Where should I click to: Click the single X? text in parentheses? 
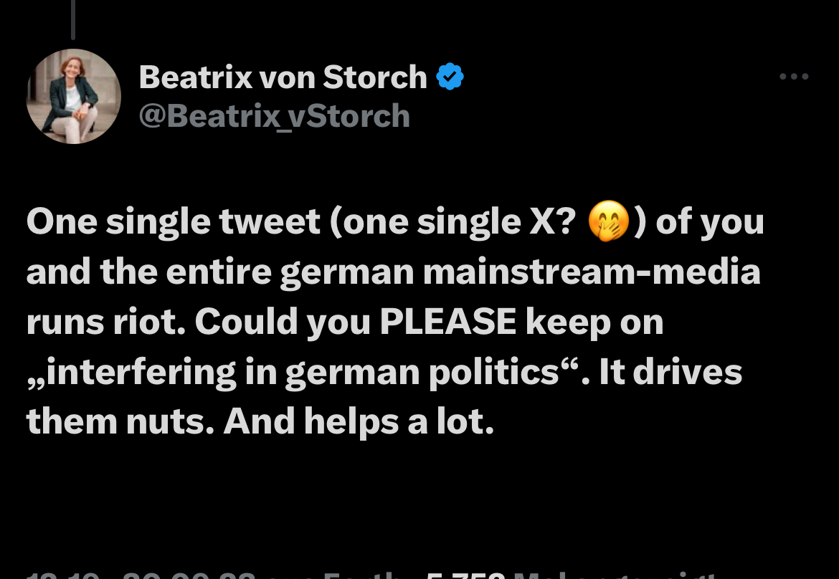coord(496,221)
